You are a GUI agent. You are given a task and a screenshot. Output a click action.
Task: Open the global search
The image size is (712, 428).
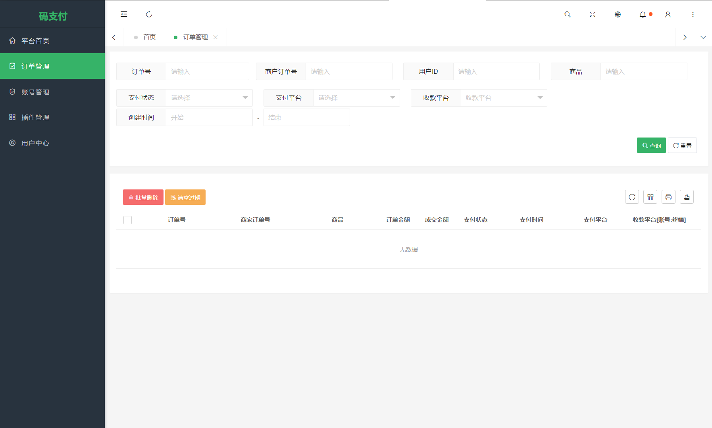tap(568, 14)
